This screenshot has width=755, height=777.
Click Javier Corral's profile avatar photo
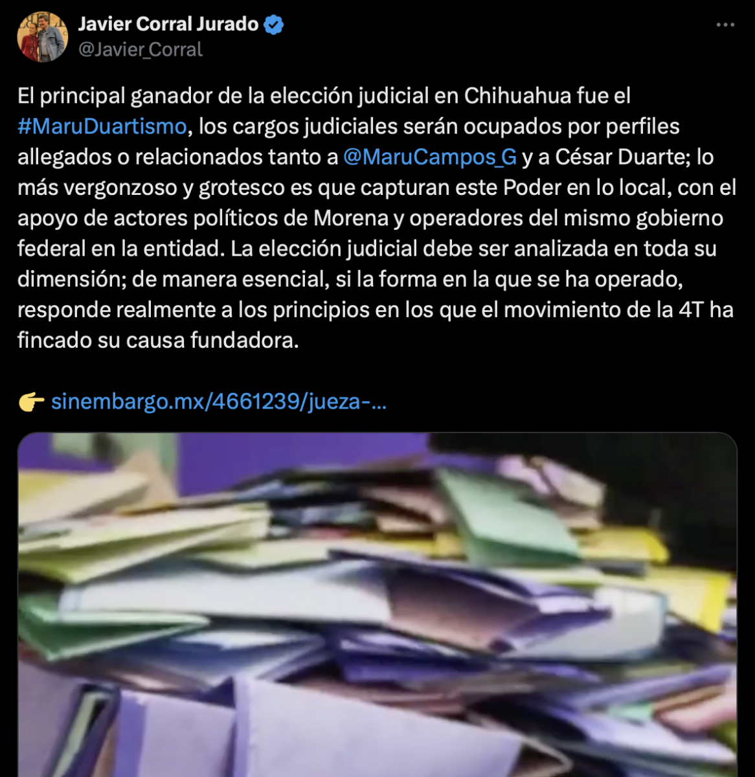pyautogui.click(x=42, y=37)
